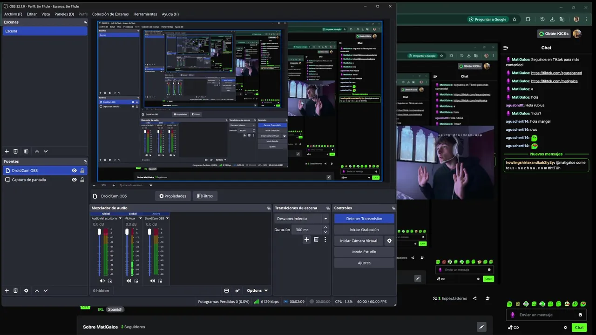Edit stream info with pencil icon
This screenshot has height=335, width=596.
click(481, 327)
